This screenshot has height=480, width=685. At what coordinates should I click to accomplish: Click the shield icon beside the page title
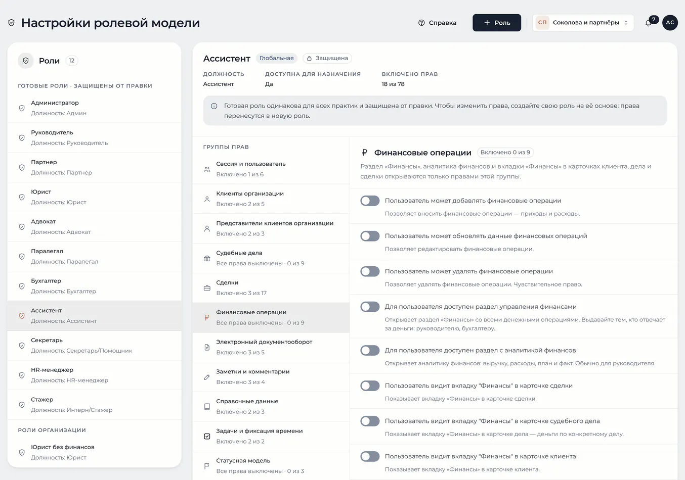pyautogui.click(x=11, y=23)
